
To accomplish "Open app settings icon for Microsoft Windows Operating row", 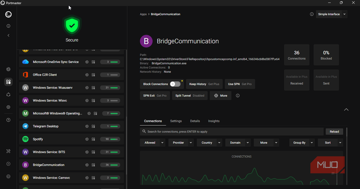I will pos(96,113).
